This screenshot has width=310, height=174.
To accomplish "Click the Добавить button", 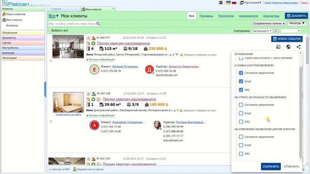I will pyautogui.click(x=296, y=15).
